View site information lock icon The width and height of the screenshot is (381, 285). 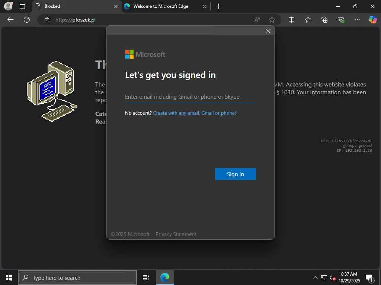[47, 20]
